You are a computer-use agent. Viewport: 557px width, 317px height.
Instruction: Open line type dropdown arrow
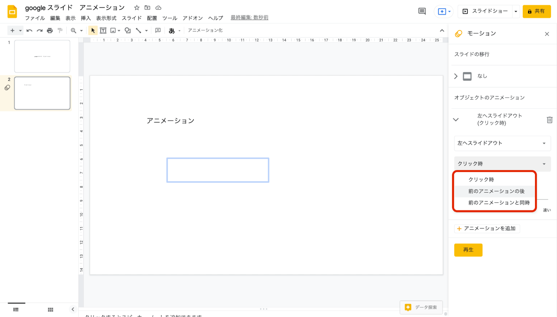[x=146, y=31]
